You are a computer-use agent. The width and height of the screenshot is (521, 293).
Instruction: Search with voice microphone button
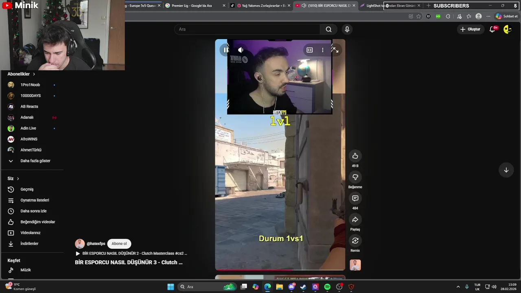(x=347, y=29)
